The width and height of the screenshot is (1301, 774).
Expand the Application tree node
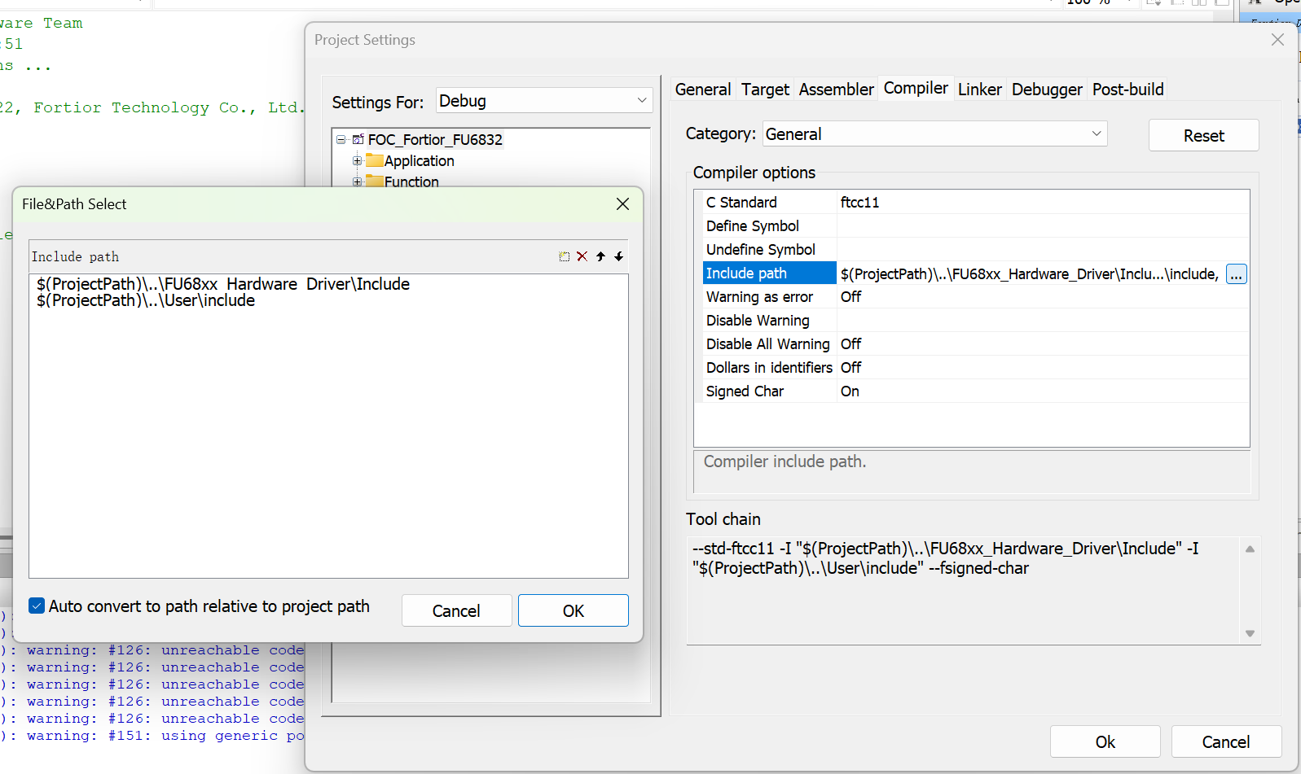point(357,161)
